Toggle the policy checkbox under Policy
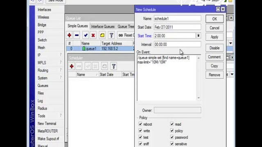Screen dimensions: 262x147 172,131
